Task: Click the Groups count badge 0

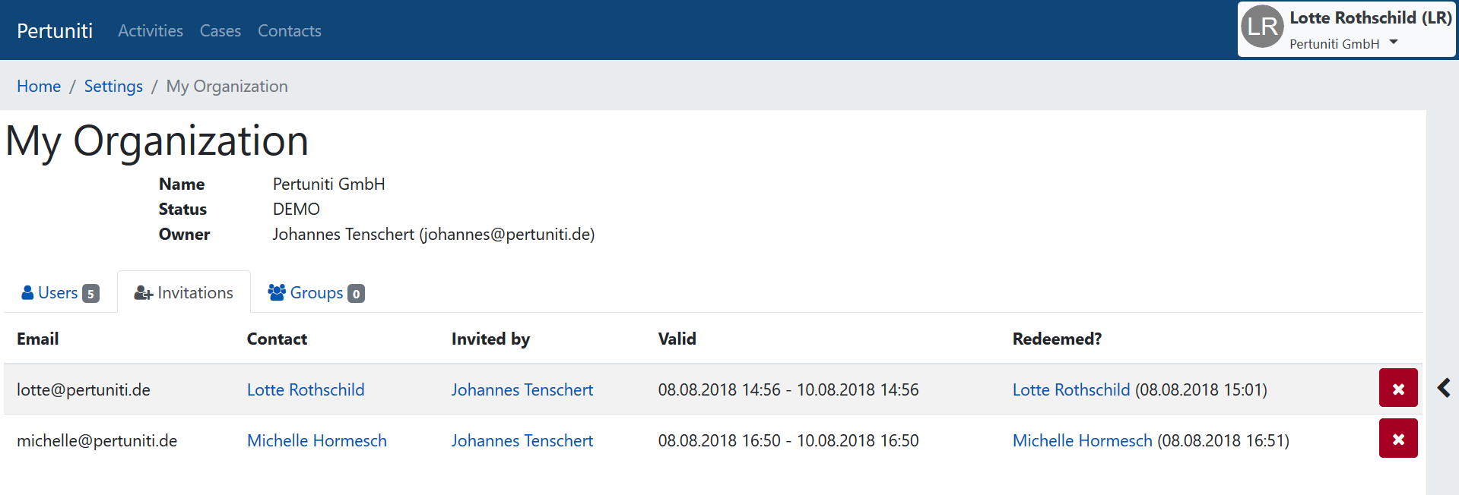Action: click(356, 294)
